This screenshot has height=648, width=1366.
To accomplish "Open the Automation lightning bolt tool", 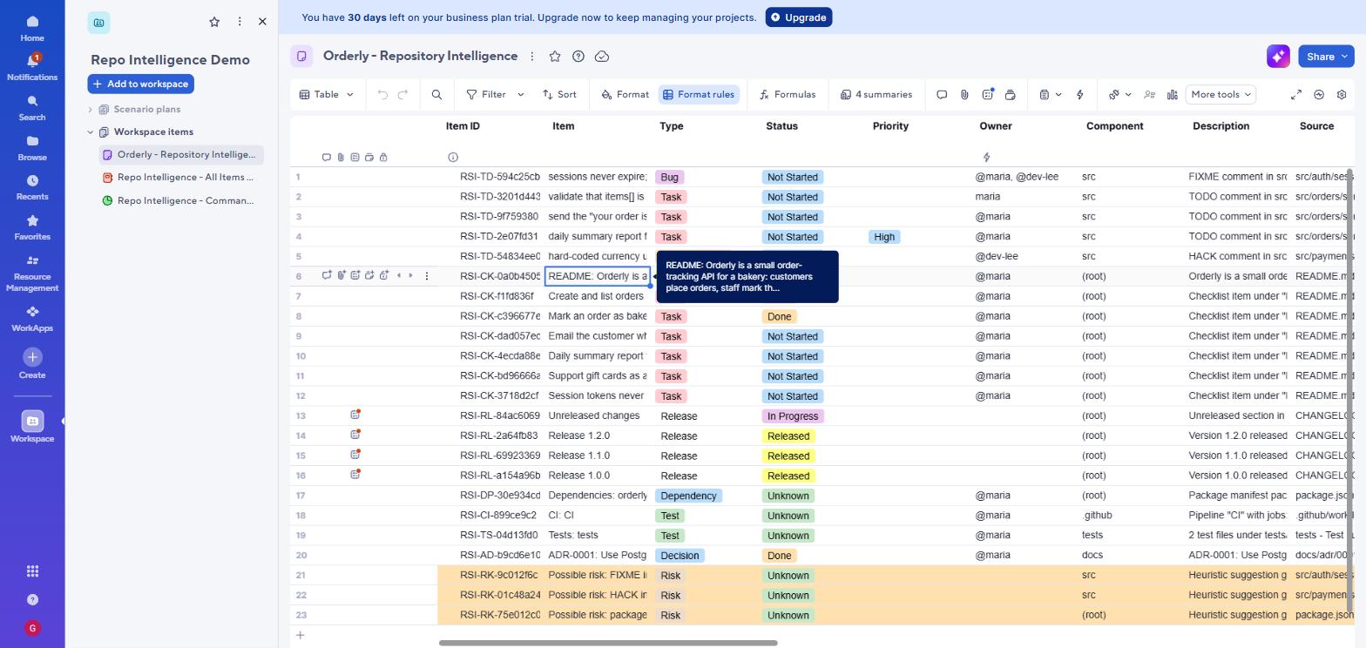I will coord(1080,94).
